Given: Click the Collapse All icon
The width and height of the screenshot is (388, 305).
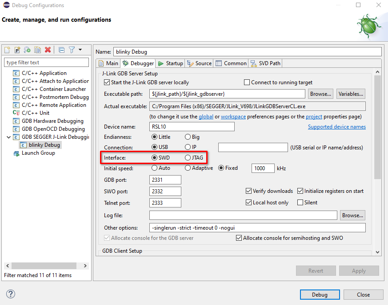Looking at the screenshot, I should coord(62,50).
